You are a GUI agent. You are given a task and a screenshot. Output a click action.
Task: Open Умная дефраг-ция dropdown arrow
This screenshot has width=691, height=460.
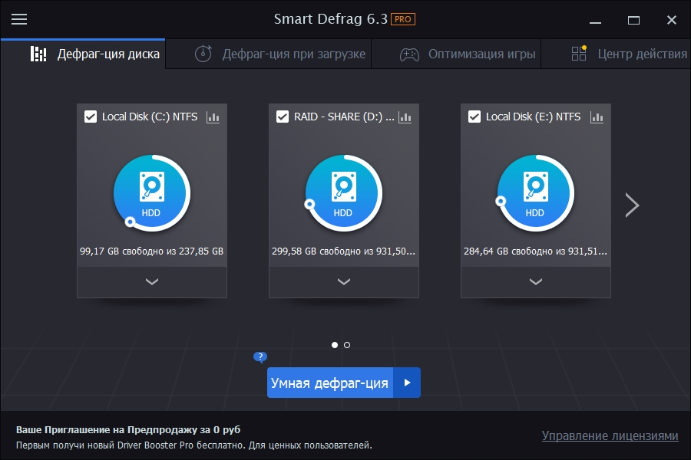point(407,383)
